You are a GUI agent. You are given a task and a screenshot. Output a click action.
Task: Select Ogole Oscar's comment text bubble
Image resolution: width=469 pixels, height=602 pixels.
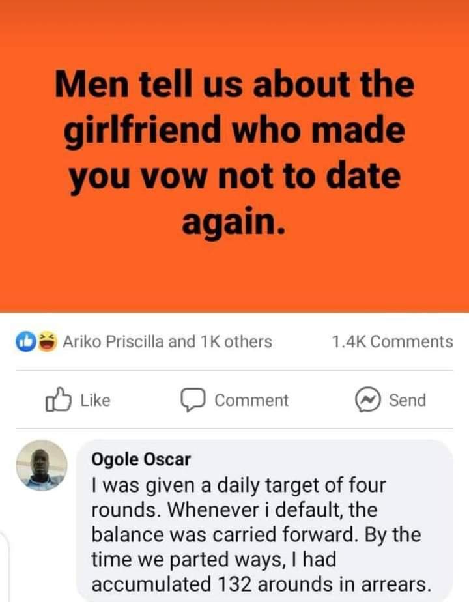[x=264, y=521]
